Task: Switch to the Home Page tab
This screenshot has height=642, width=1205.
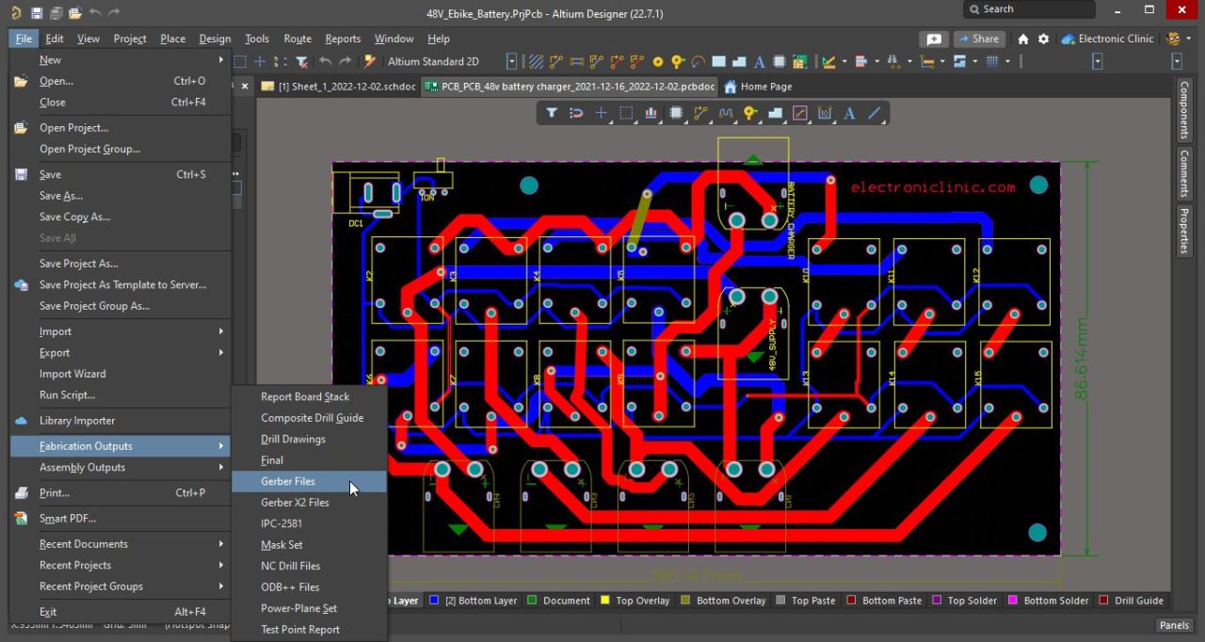Action: 758,87
